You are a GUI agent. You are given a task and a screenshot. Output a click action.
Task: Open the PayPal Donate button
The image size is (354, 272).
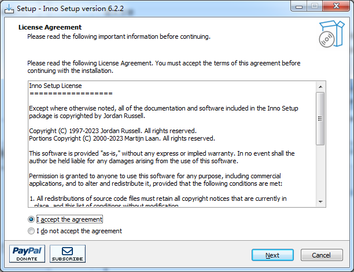tap(27, 254)
